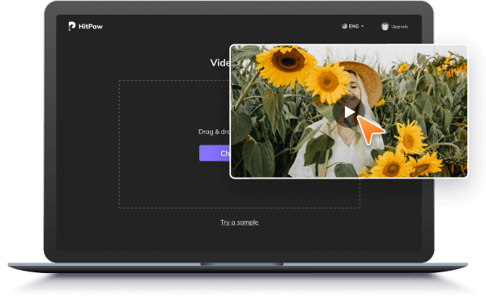Screen dimensions: 486x303
Task: Open the Try a sample link
Action: coord(239,222)
